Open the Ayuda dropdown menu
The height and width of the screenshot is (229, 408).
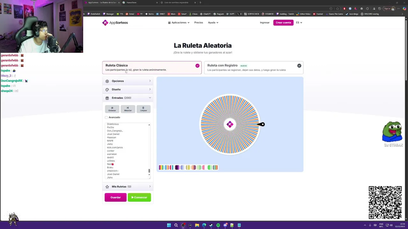pyautogui.click(x=213, y=23)
